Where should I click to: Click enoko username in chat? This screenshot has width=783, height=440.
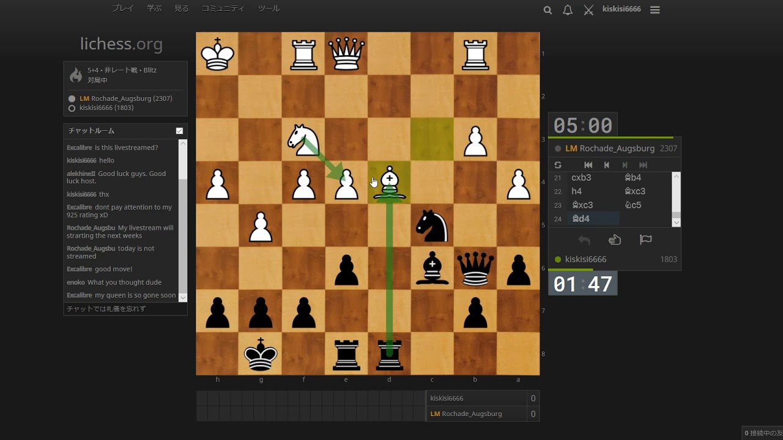(76, 282)
